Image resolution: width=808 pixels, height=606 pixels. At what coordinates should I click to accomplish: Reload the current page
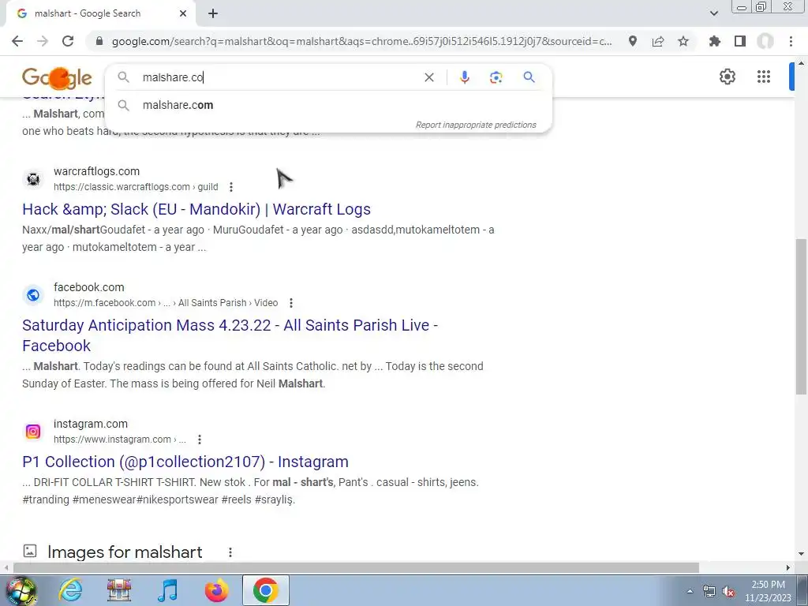pyautogui.click(x=68, y=41)
